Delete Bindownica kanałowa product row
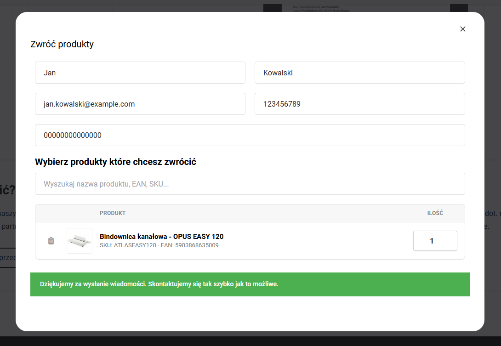This screenshot has height=346, width=501. coord(51,241)
